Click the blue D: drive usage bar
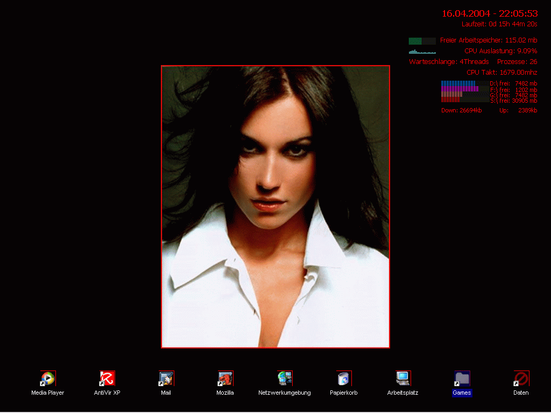Viewport: 551px width, 413px height. coord(458,83)
